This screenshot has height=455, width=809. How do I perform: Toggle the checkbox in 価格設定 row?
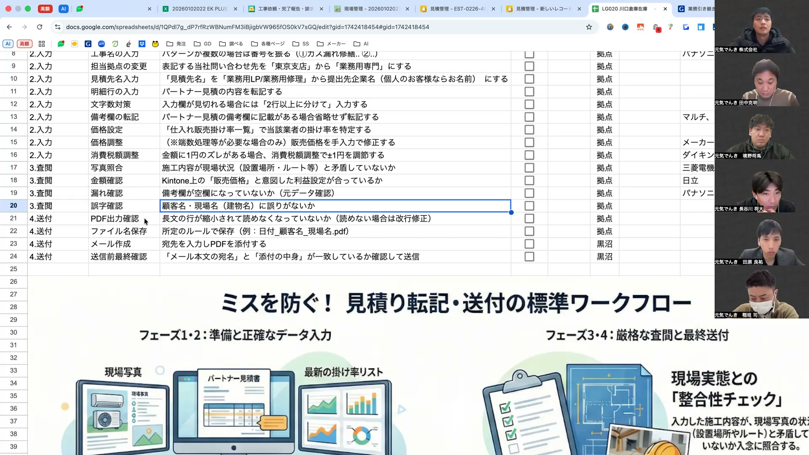click(x=529, y=130)
